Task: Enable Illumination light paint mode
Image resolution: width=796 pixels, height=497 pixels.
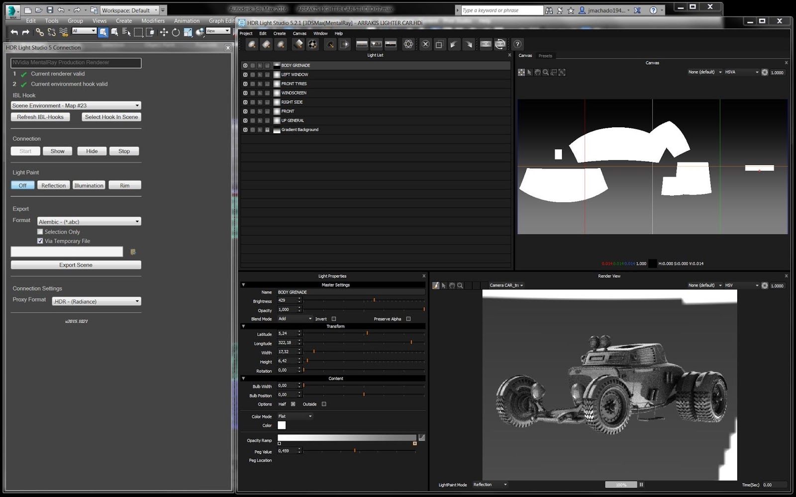Action: 89,185
